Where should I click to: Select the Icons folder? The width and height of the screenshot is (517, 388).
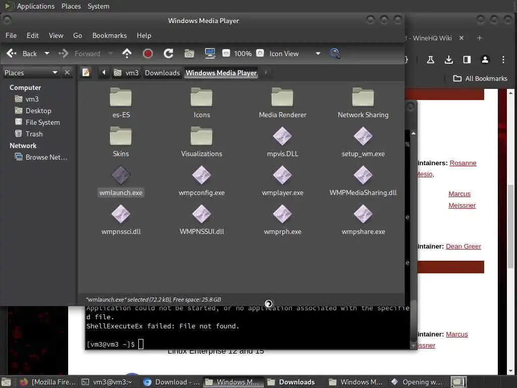pyautogui.click(x=201, y=103)
